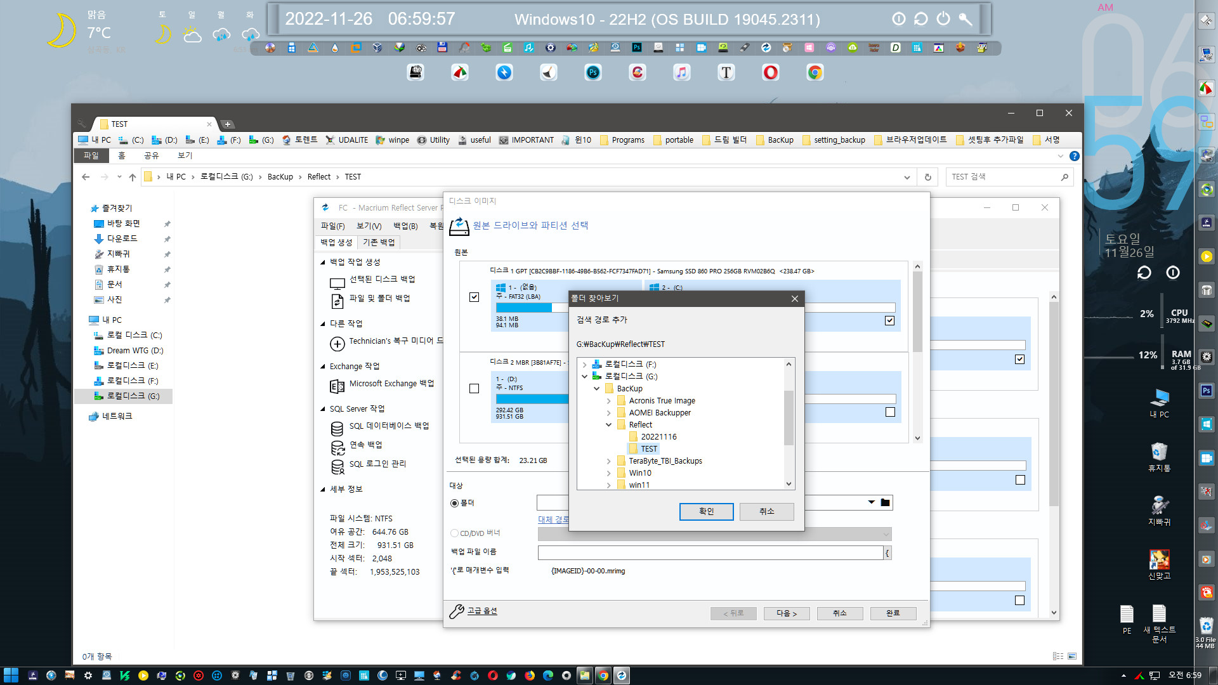
Task: Click Cancel in the folder browse dialog
Action: coord(766,512)
